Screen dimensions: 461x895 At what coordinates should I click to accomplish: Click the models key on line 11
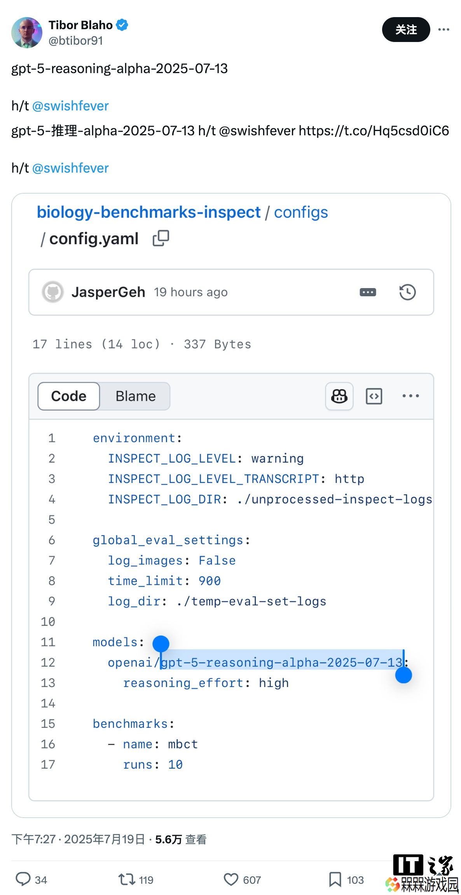point(115,642)
